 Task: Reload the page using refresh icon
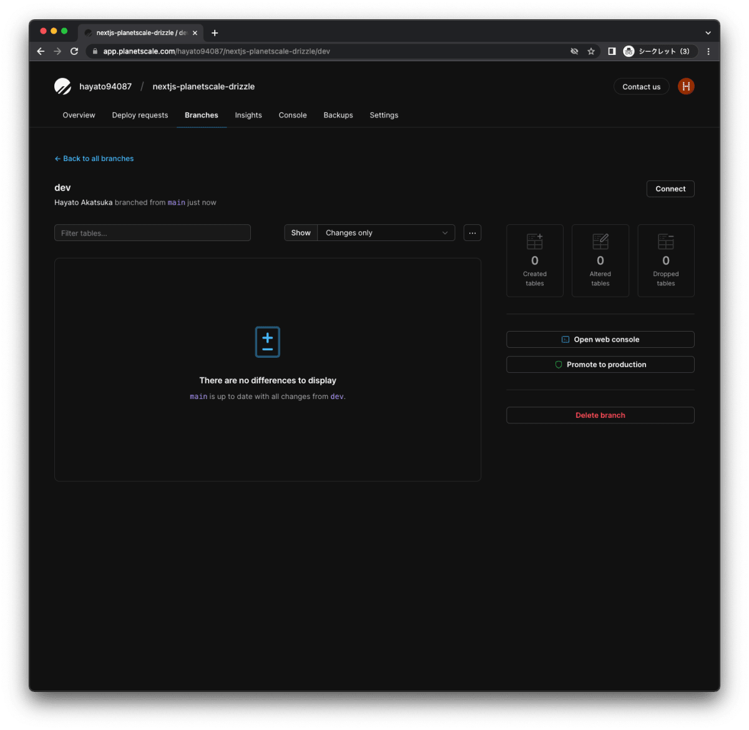[x=74, y=51]
